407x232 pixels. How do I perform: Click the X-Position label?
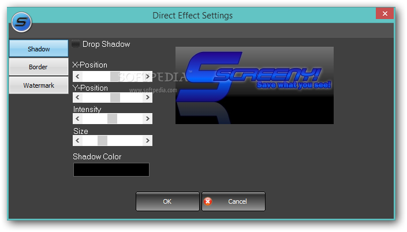[x=90, y=65]
